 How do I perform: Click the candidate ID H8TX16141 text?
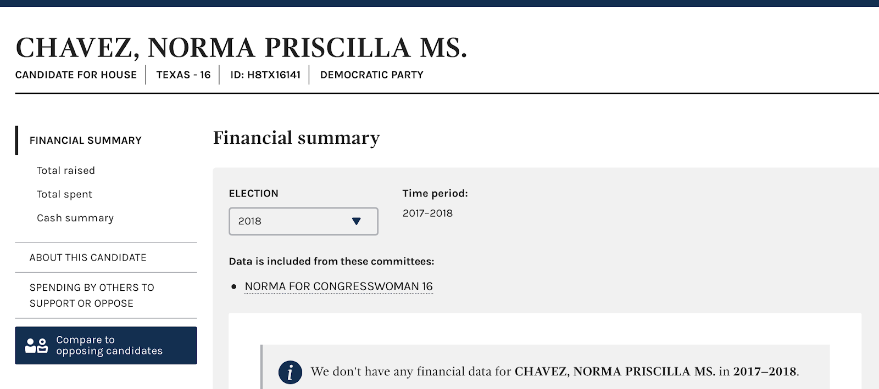click(x=265, y=75)
